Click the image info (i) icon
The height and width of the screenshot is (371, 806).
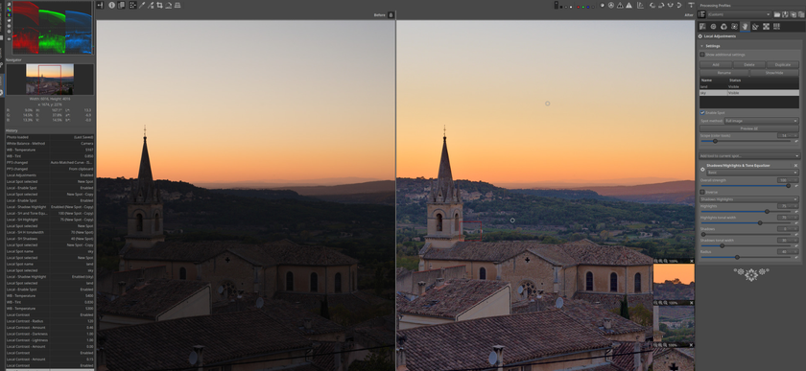[x=112, y=5]
